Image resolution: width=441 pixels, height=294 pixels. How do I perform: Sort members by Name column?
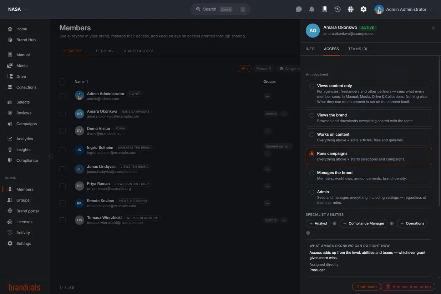(81, 81)
